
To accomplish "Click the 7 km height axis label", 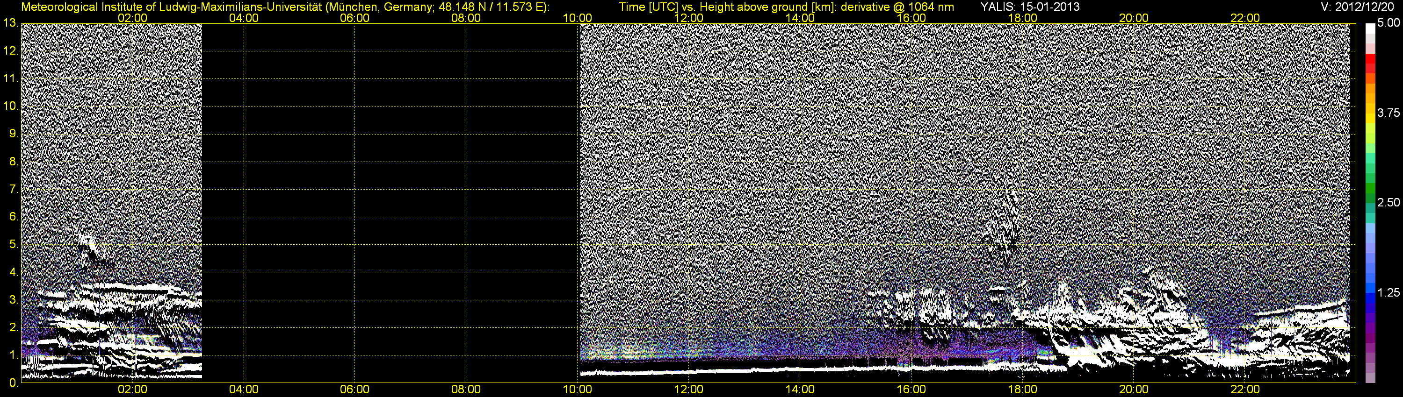I will pyautogui.click(x=13, y=189).
